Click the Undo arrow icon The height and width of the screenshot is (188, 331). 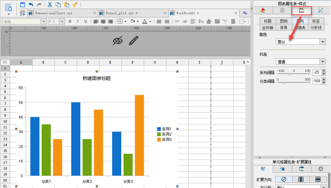31,4
